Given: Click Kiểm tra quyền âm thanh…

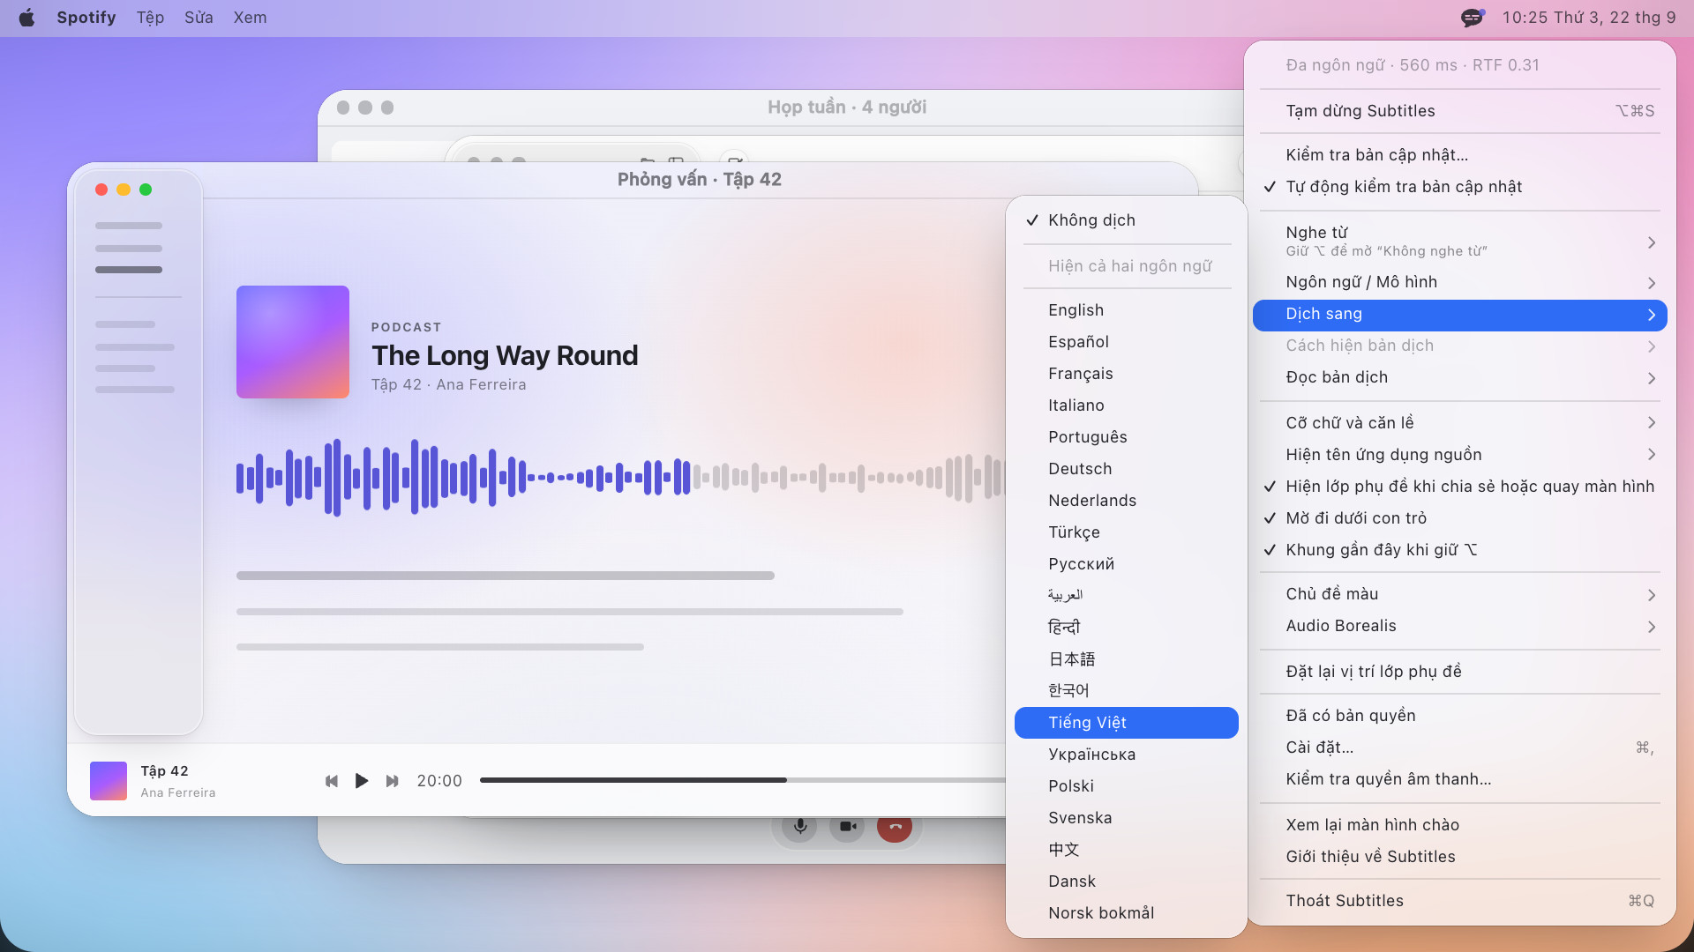Looking at the screenshot, I should [x=1460, y=779].
